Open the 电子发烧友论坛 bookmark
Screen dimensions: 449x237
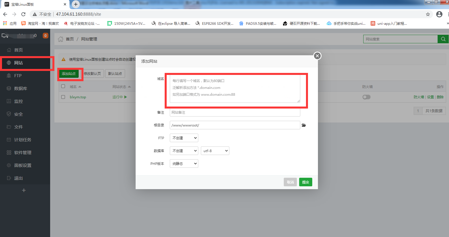pyautogui.click(x=82, y=23)
